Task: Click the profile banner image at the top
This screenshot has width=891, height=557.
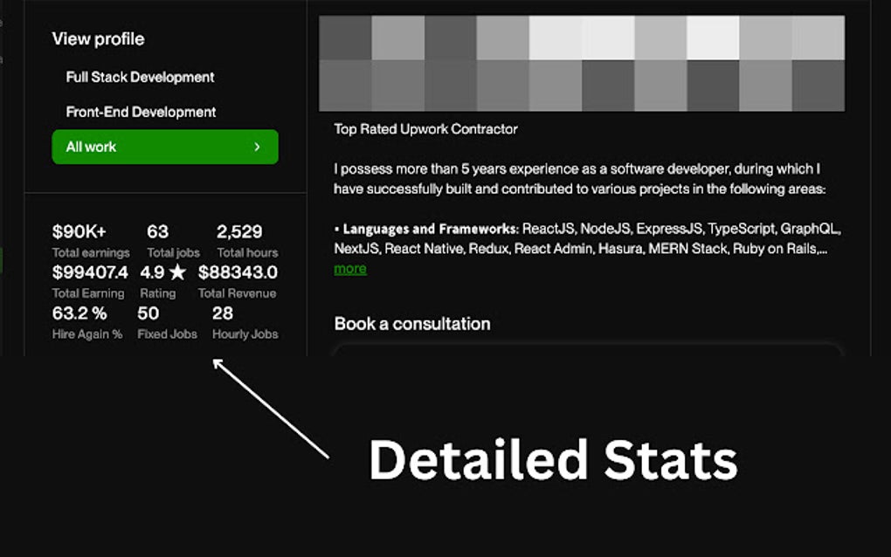Action: click(x=583, y=59)
